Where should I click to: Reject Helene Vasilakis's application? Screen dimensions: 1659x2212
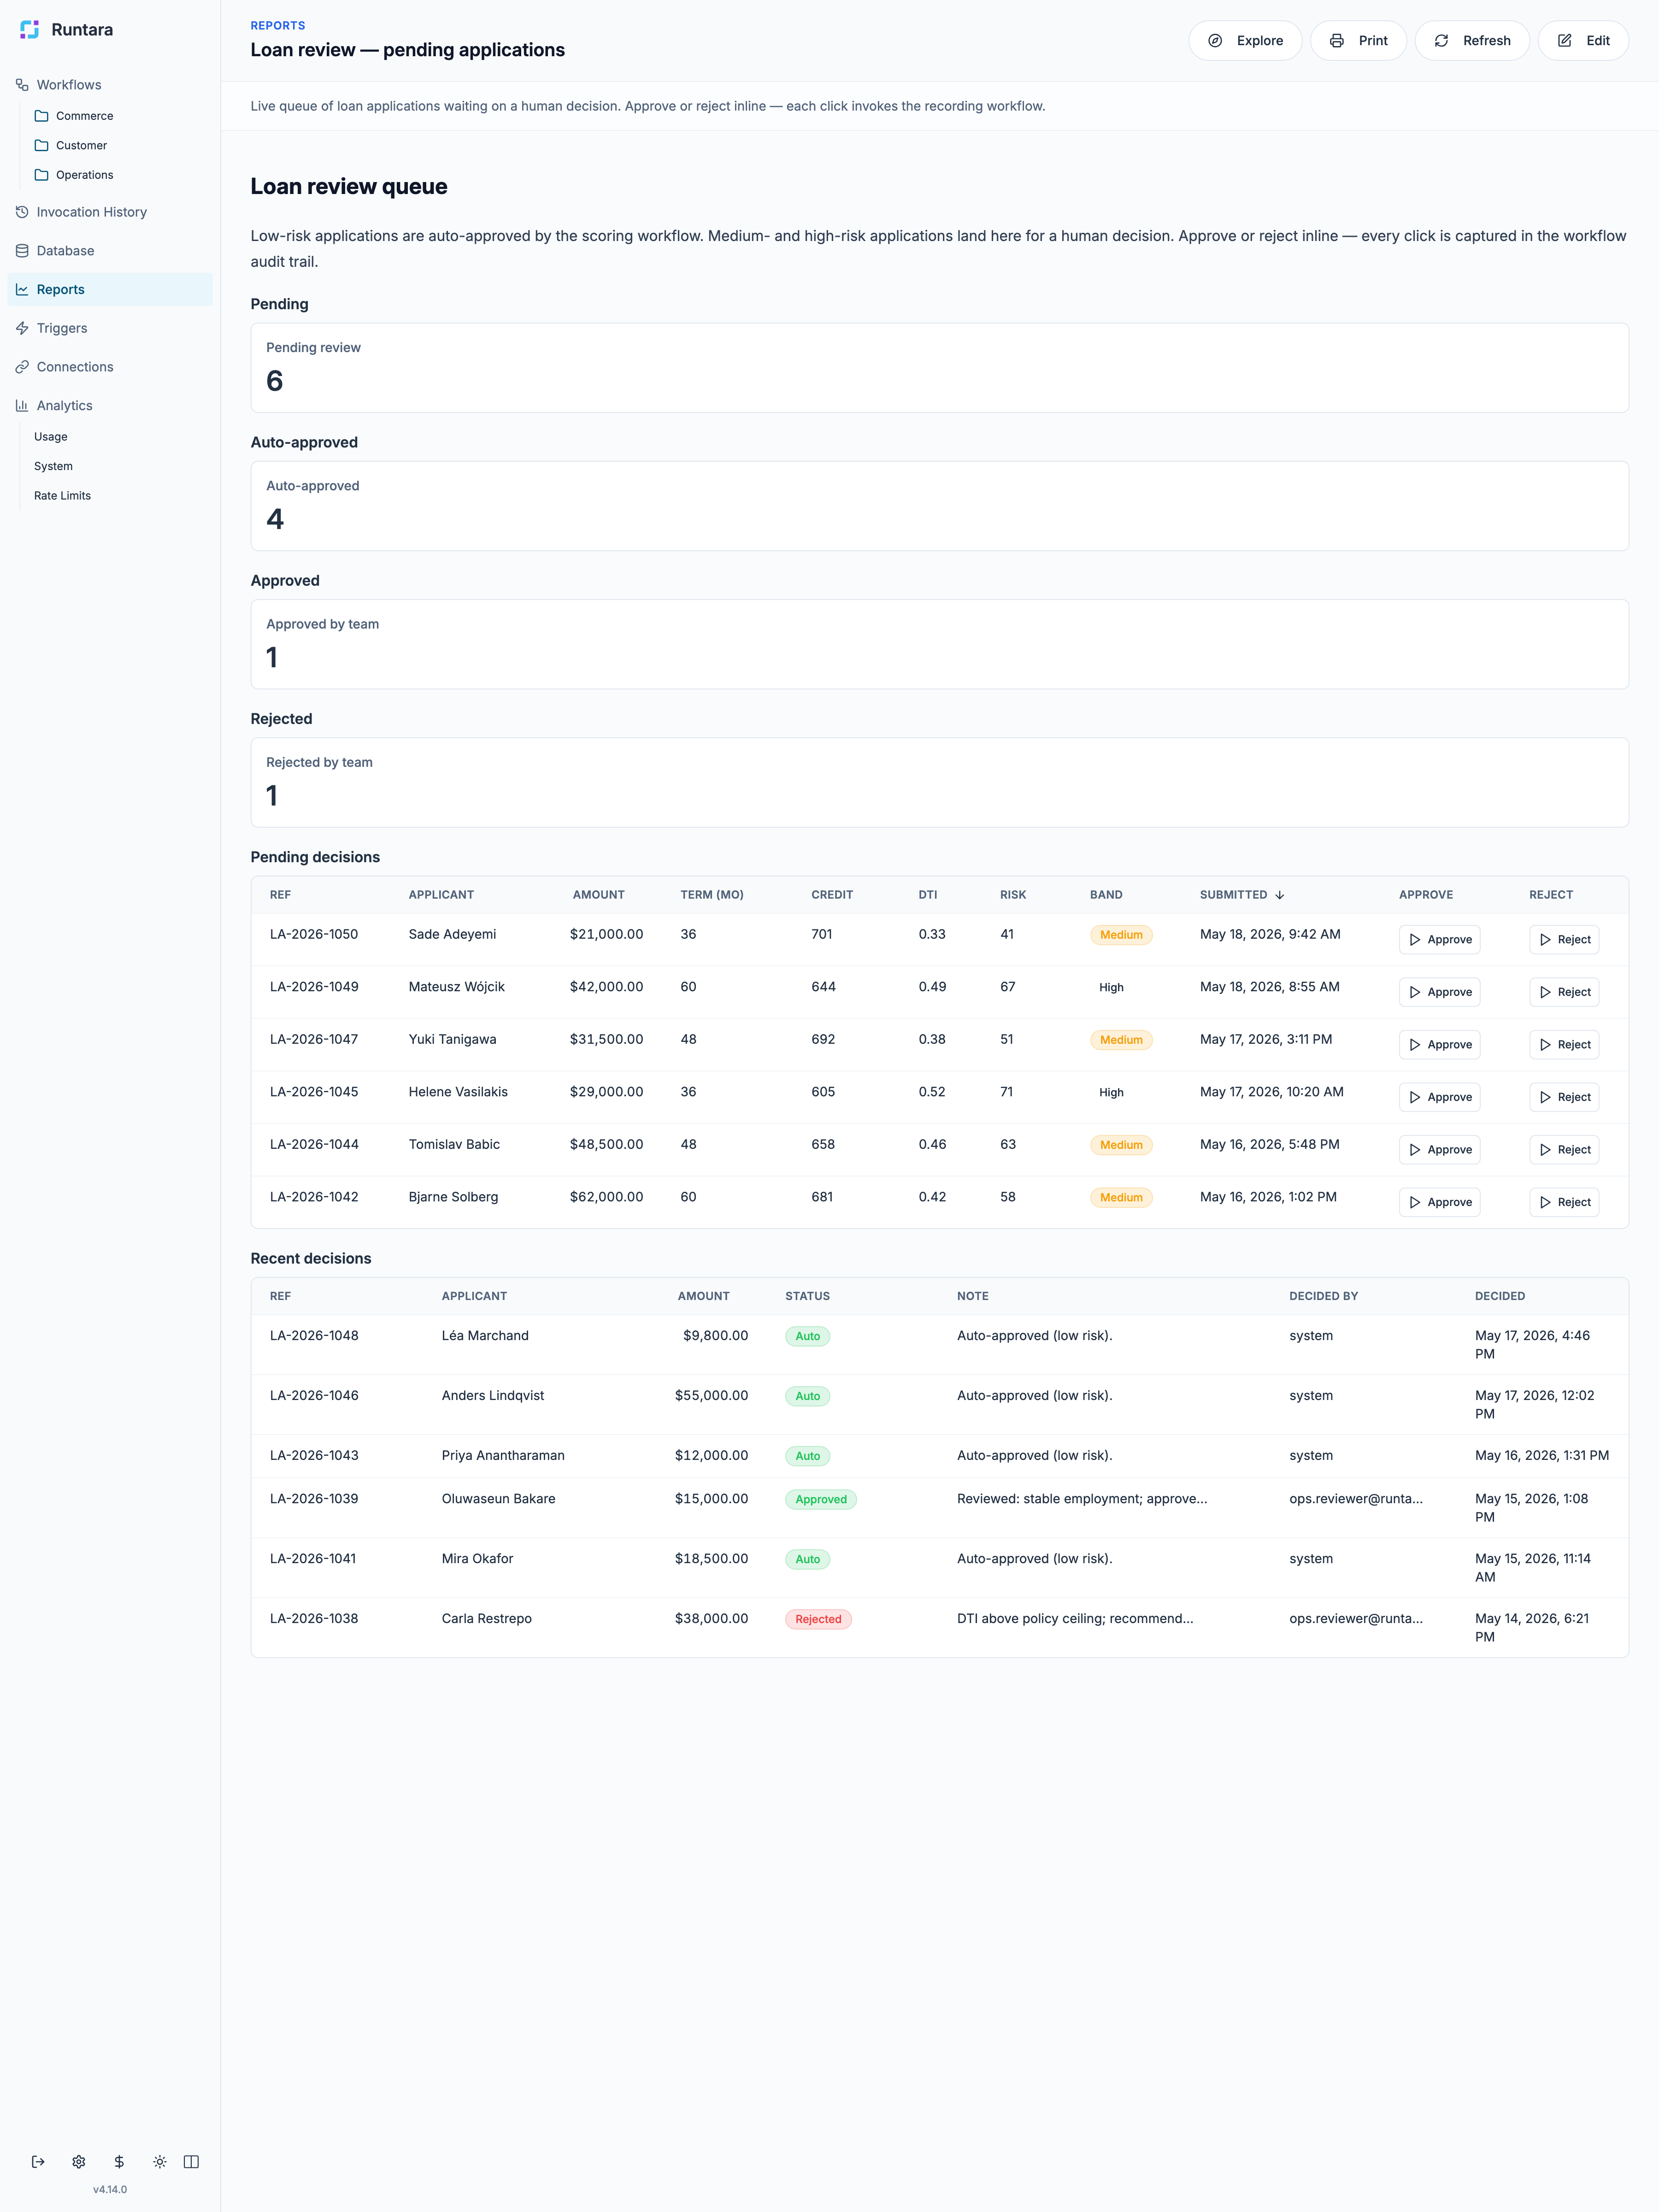pos(1564,1097)
